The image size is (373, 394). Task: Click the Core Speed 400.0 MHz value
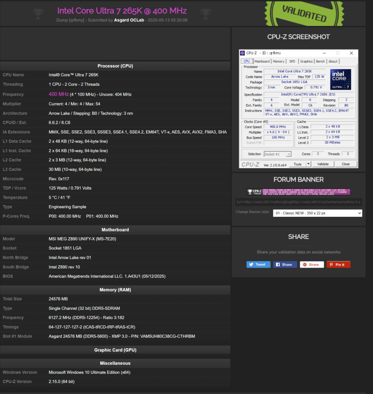[x=277, y=127]
